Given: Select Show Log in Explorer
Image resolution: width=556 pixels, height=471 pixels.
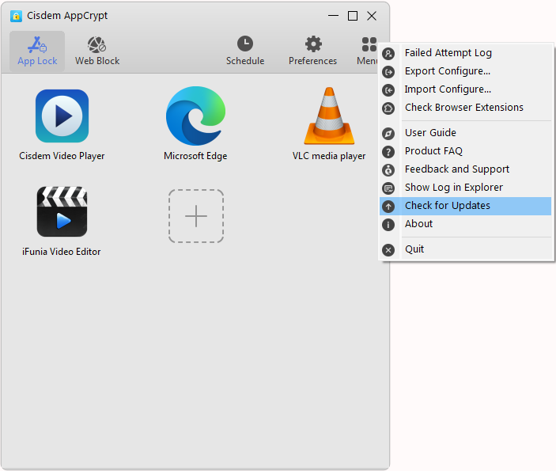Looking at the screenshot, I should pos(453,188).
